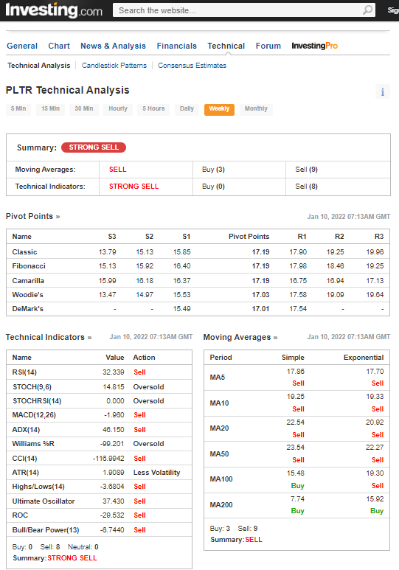The width and height of the screenshot is (399, 570).
Task: Open Consensus Estimates link
Action: (192, 66)
